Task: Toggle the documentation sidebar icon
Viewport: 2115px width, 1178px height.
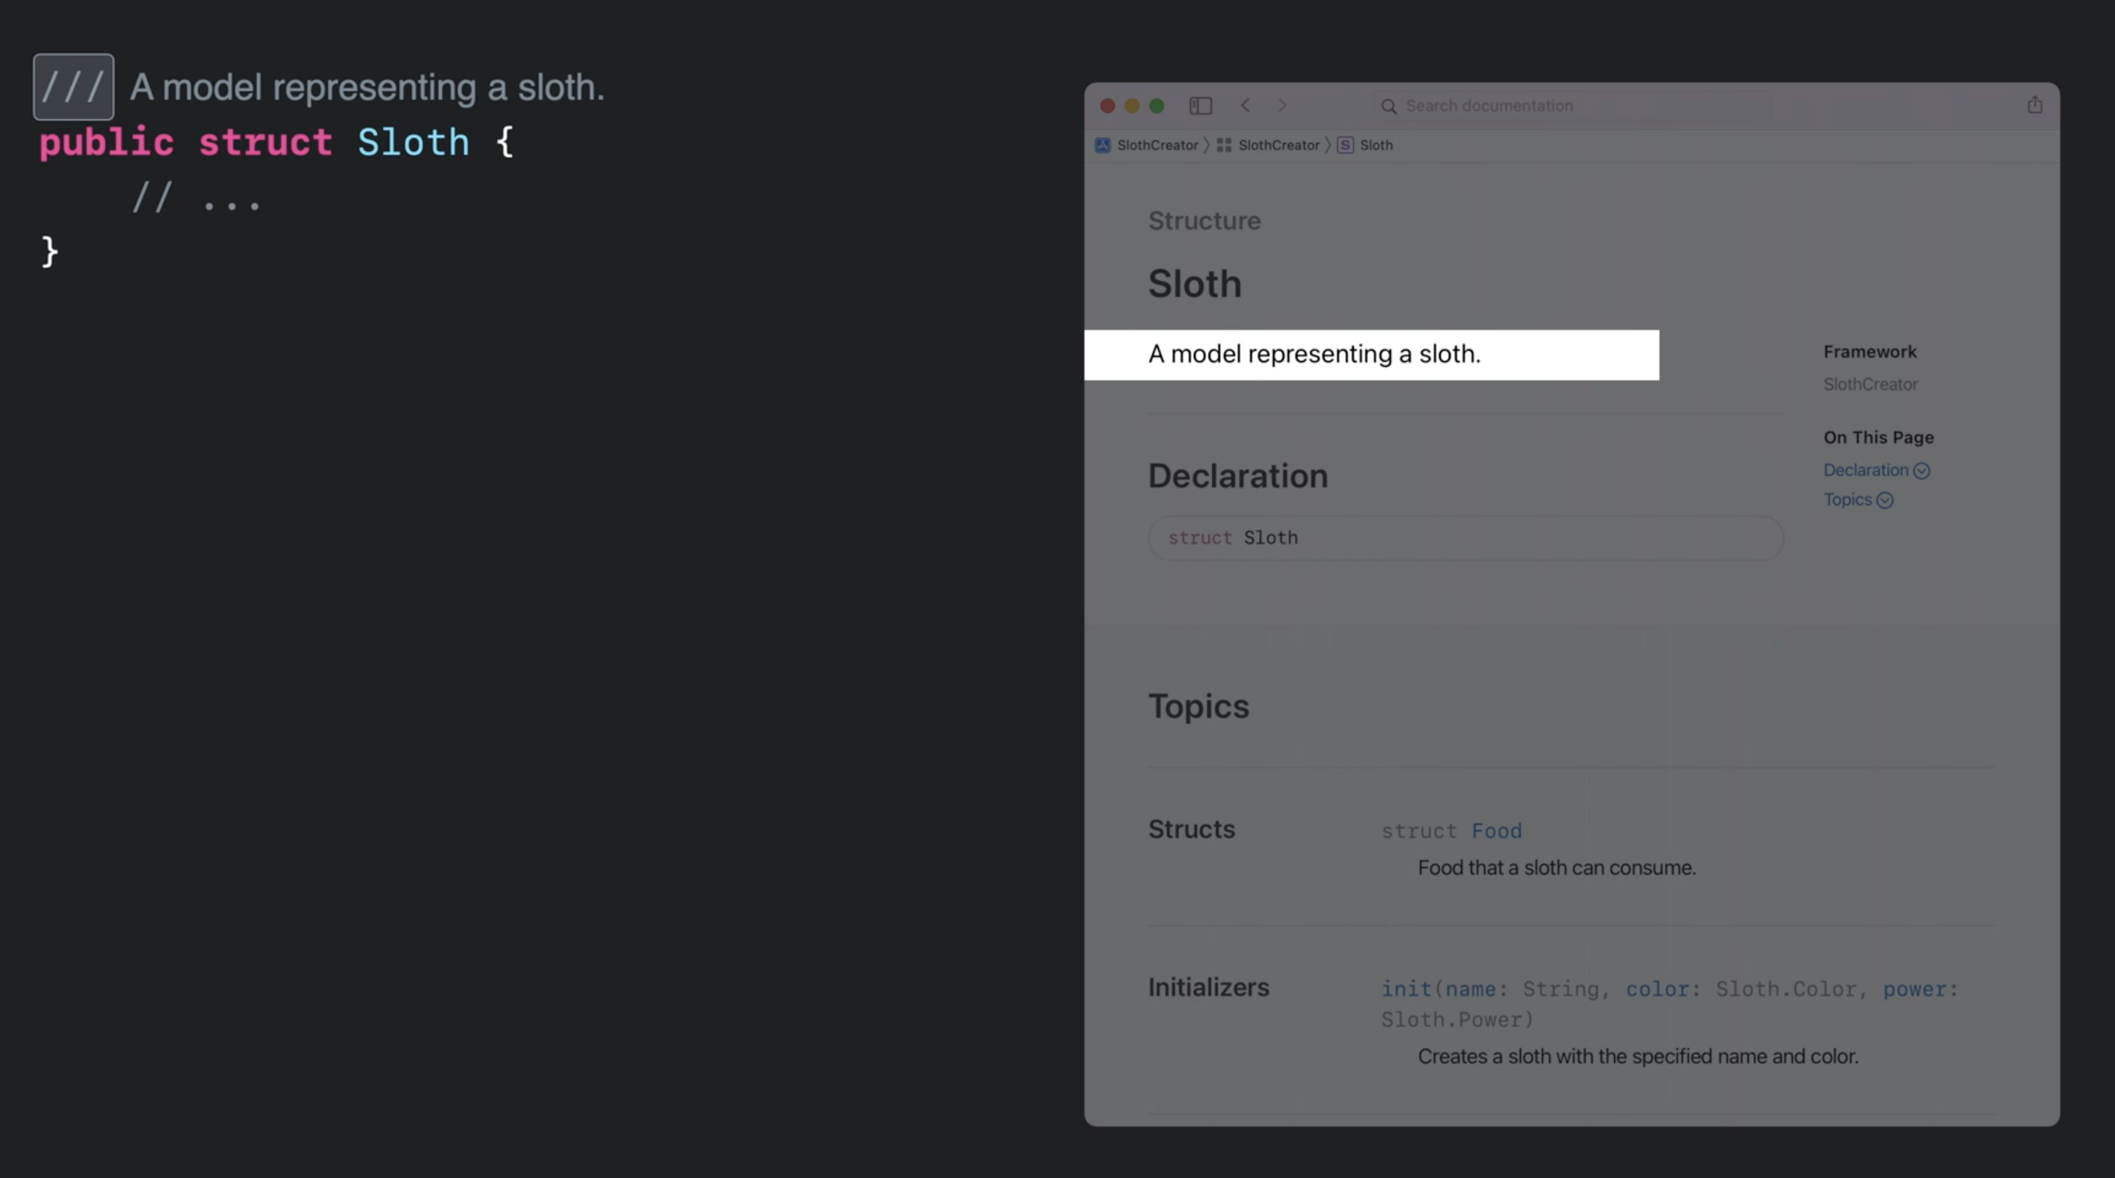Action: pos(1201,106)
